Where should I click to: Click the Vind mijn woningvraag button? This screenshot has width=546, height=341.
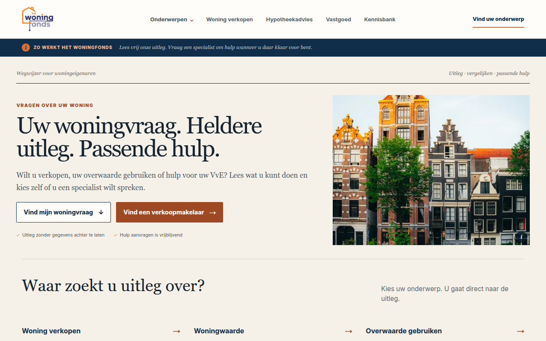click(x=64, y=212)
